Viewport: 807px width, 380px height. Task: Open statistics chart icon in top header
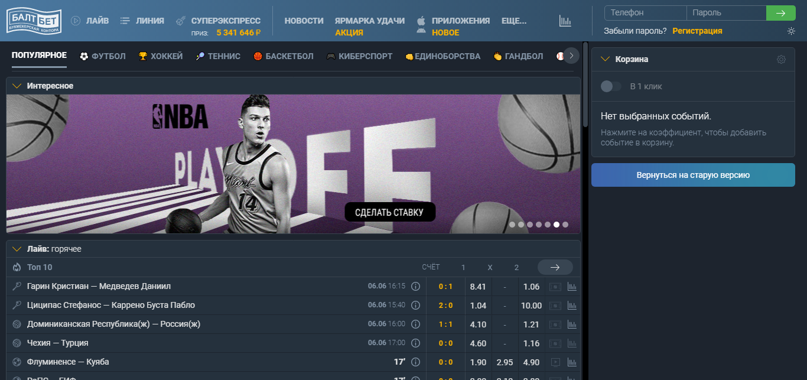tap(565, 21)
